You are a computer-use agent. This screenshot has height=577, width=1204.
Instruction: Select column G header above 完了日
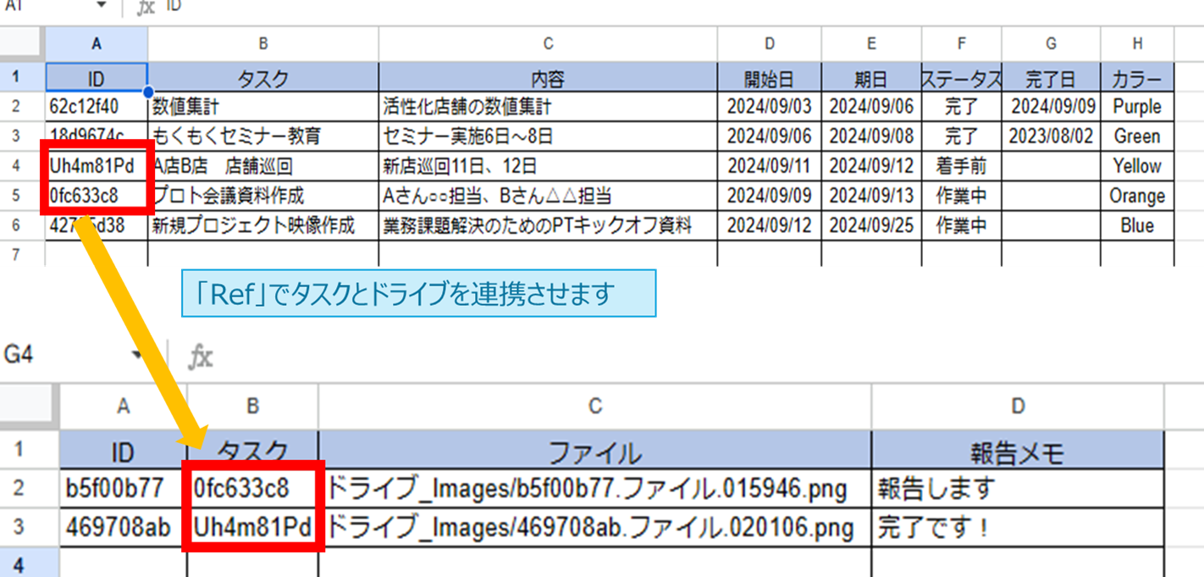[x=1051, y=44]
